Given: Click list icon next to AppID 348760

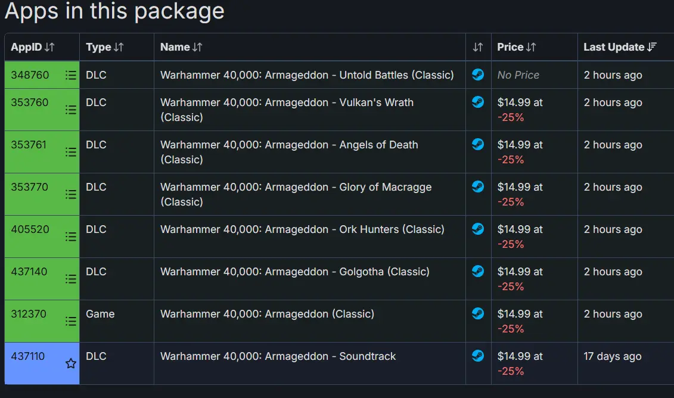Looking at the screenshot, I should [x=70, y=75].
